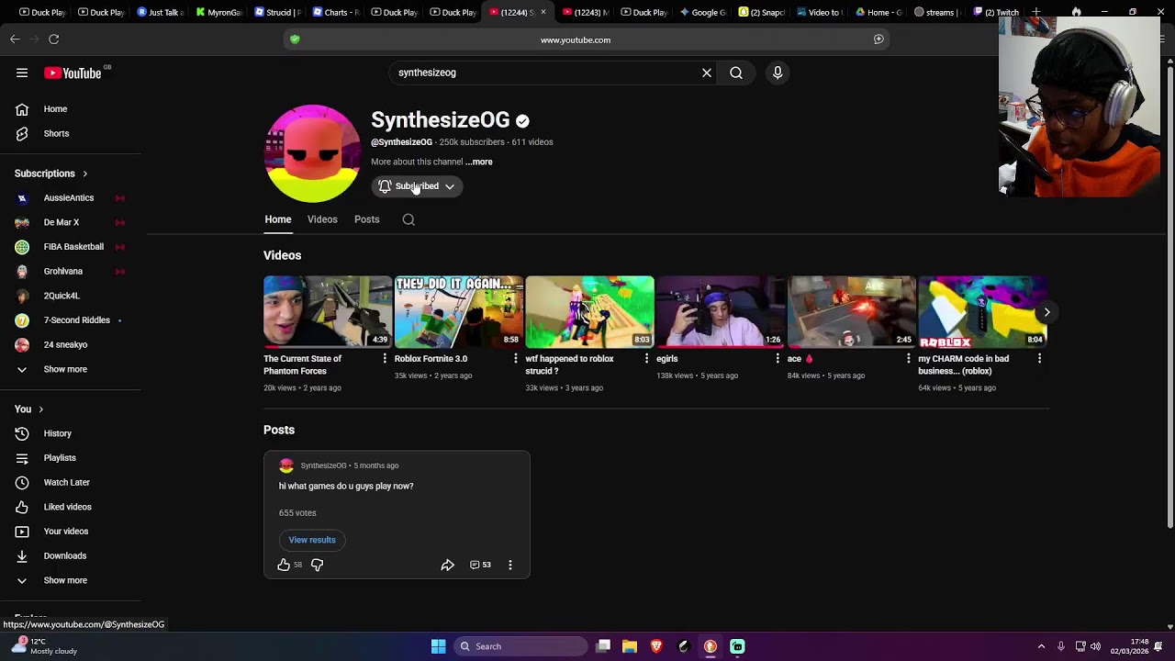Open options menu for the 'egirls' video
Image resolution: width=1175 pixels, height=661 pixels.
[x=778, y=359]
